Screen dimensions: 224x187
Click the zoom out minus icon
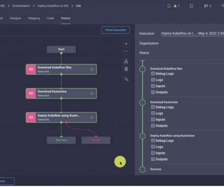pos(126,51)
